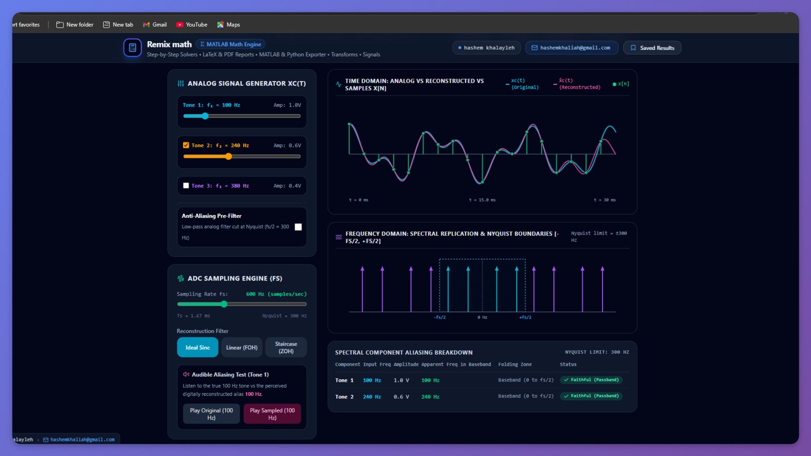Uncheck the Tone 2 240 Hz checkbox
Screen dimensions: 811x456
click(186, 145)
